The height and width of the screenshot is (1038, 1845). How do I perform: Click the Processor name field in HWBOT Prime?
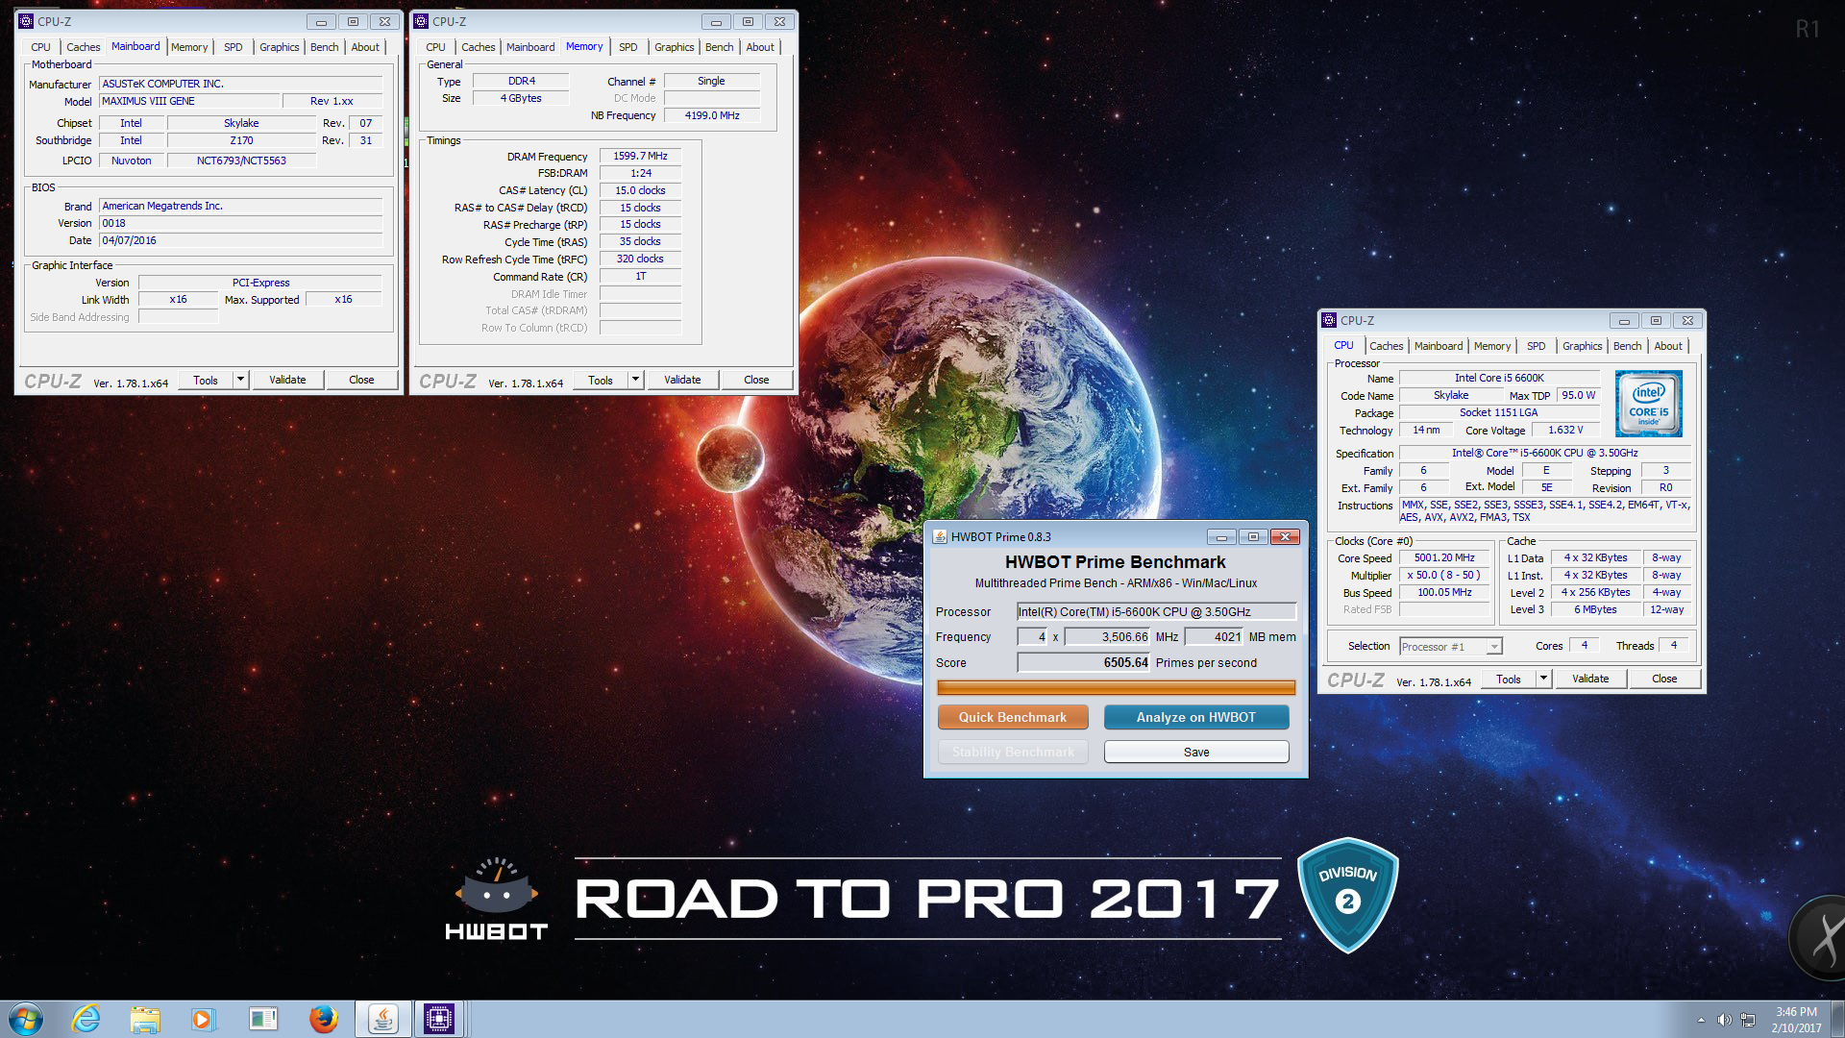click(x=1157, y=611)
